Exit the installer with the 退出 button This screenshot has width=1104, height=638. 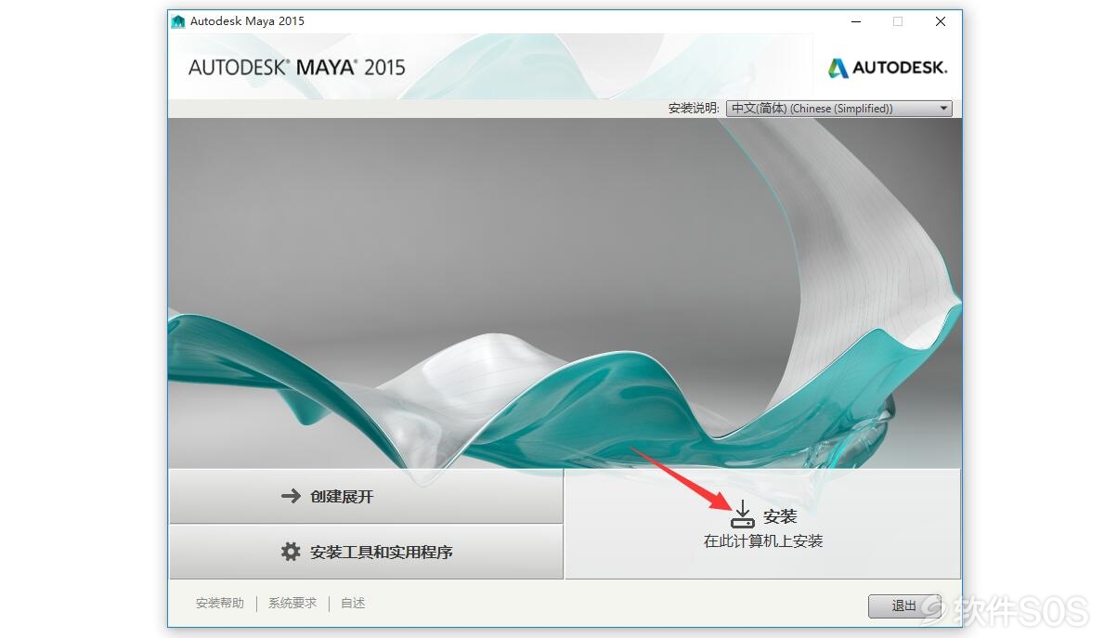pyautogui.click(x=904, y=605)
